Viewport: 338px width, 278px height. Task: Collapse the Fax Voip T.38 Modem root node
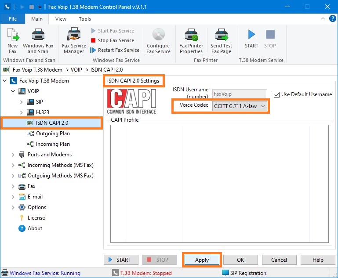coord(4,81)
